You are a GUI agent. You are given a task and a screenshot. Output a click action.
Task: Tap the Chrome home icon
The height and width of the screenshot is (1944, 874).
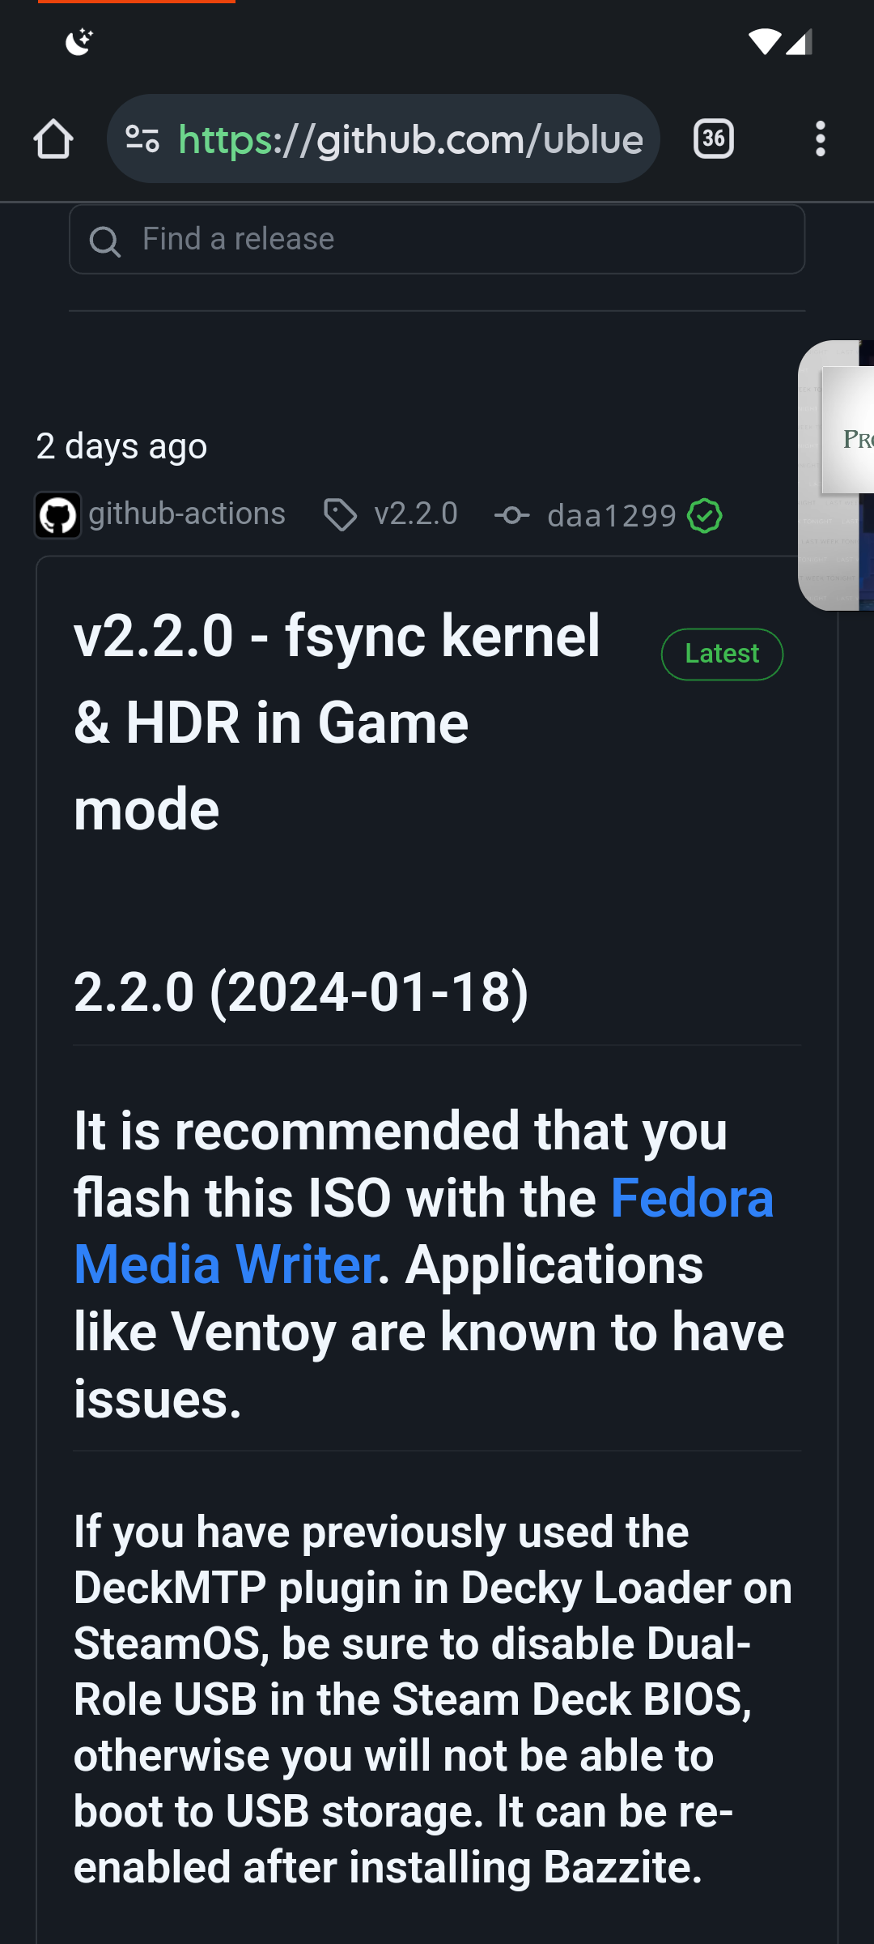click(53, 139)
